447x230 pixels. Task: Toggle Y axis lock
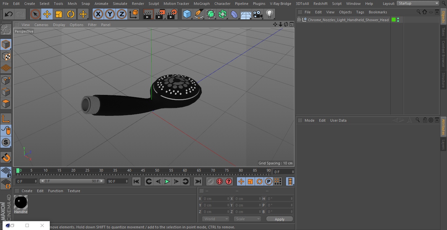point(110,14)
